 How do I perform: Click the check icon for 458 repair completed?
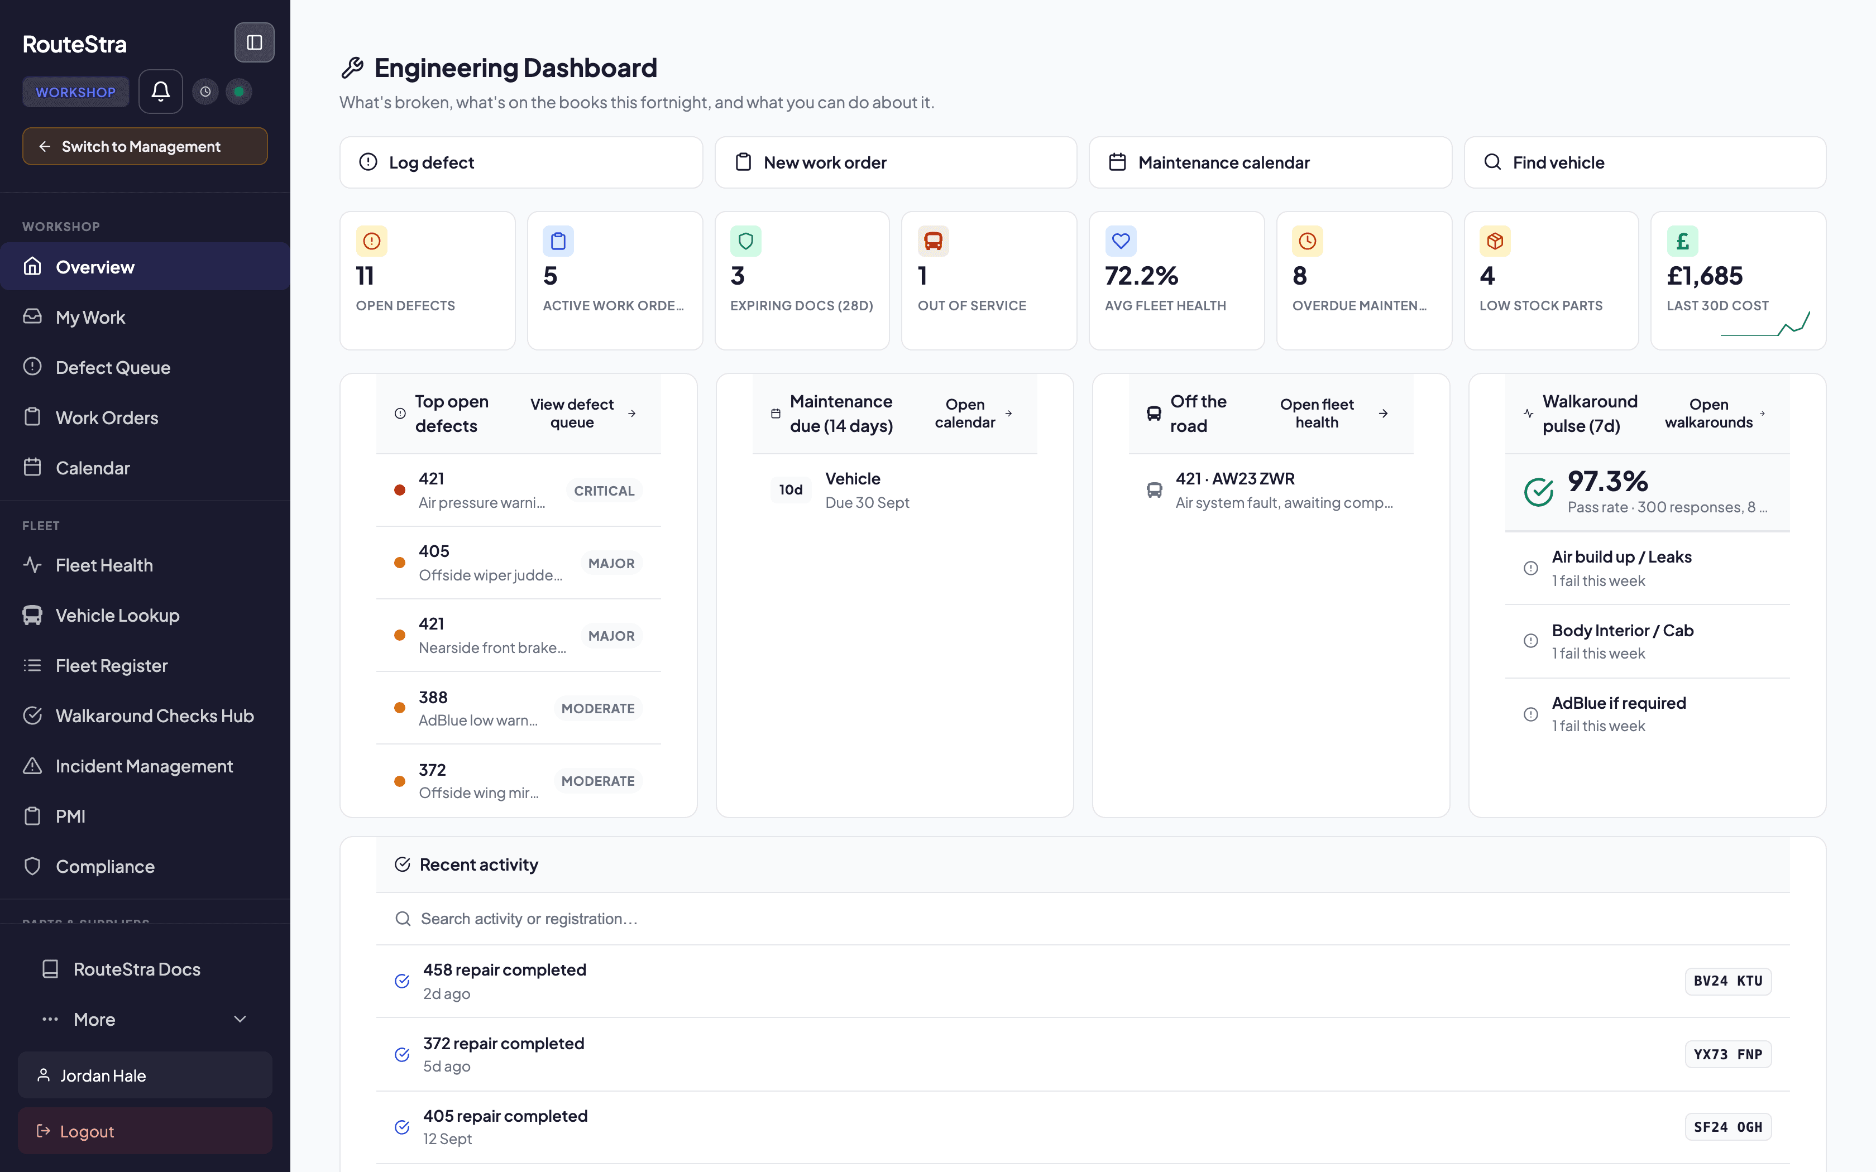coord(403,981)
